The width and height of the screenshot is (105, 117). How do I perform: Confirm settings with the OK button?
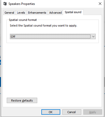pyautogui.click(x=51, y=112)
